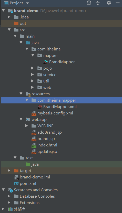
Task: Open the Project panel settings gear
Action: coord(109,3)
